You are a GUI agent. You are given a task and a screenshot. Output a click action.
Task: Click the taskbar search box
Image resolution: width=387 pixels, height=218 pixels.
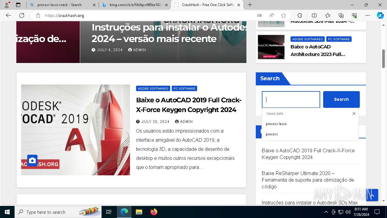(58, 212)
